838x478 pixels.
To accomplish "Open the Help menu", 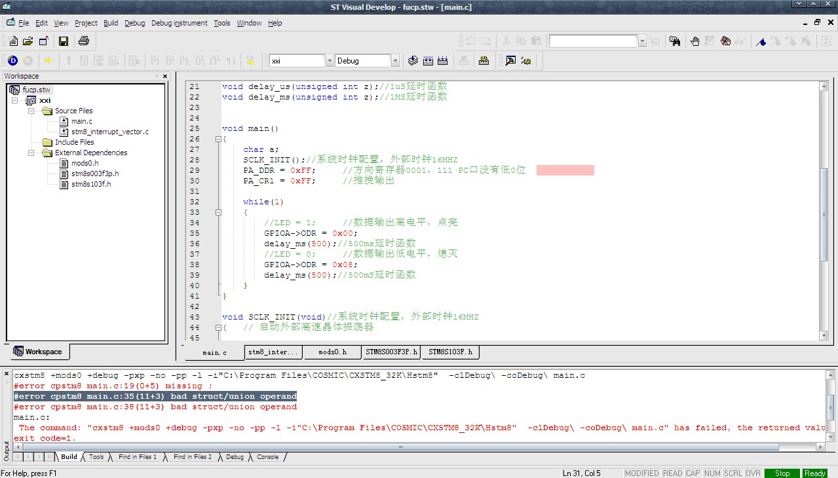I will [275, 23].
